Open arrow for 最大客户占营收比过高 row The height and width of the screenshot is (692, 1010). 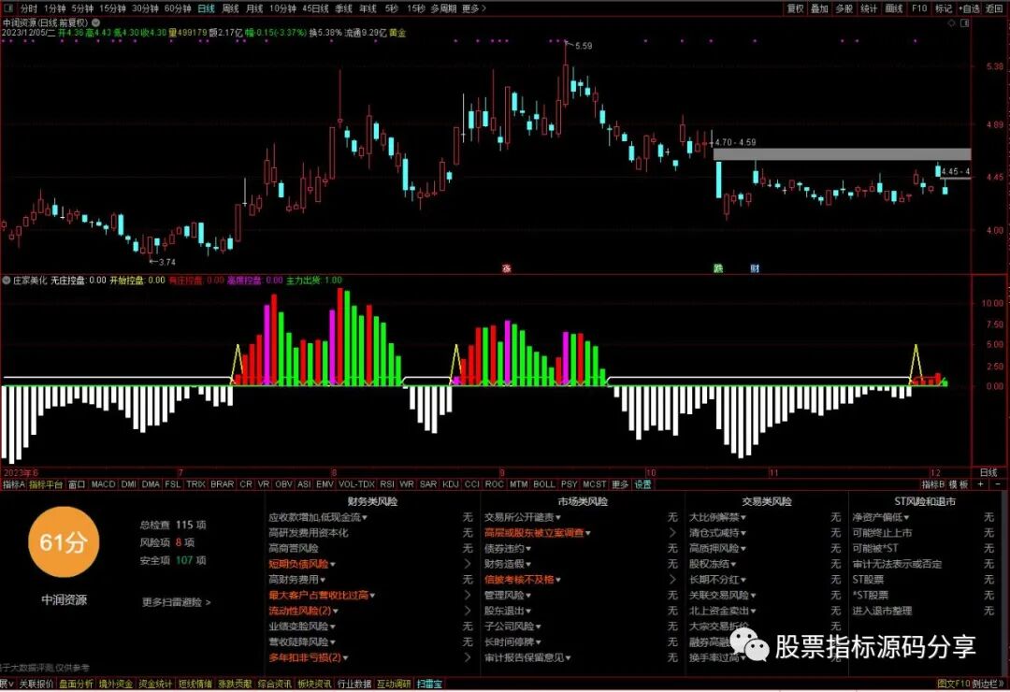pos(468,596)
